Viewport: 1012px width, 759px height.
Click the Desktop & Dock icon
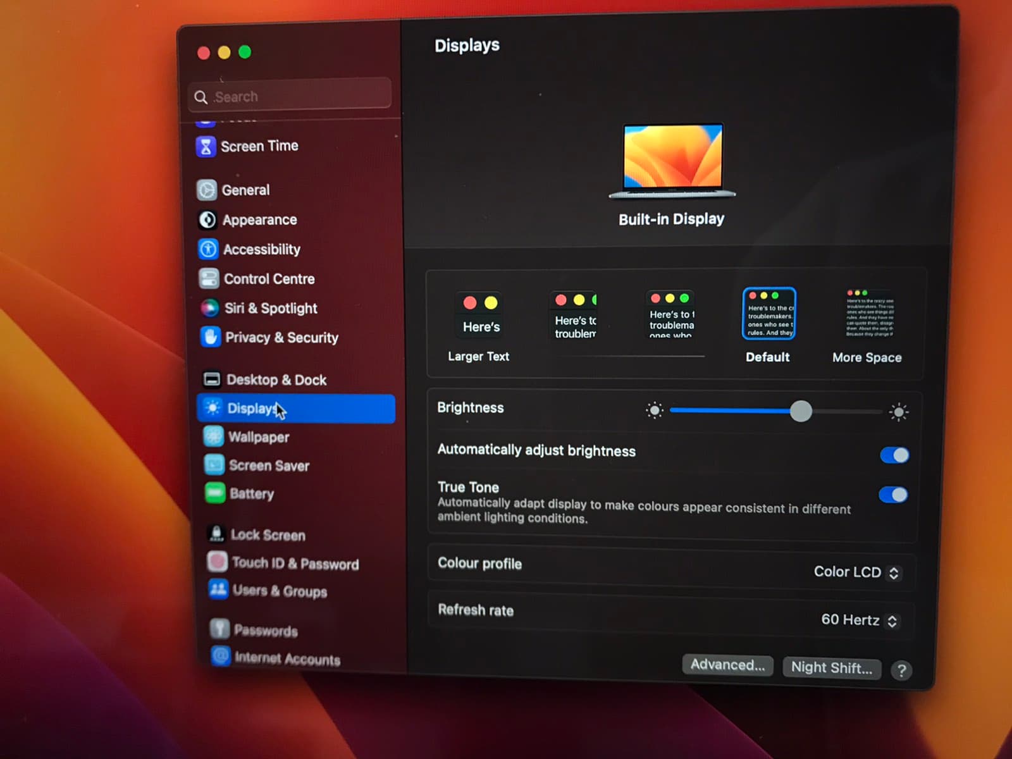pyautogui.click(x=212, y=379)
